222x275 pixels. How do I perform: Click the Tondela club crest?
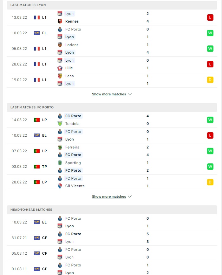(x=60, y=124)
